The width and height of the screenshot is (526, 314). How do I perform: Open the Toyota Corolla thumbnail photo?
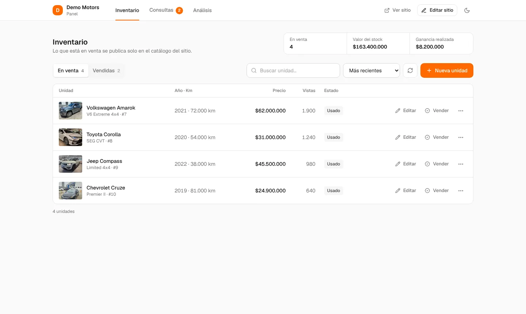[x=70, y=137]
